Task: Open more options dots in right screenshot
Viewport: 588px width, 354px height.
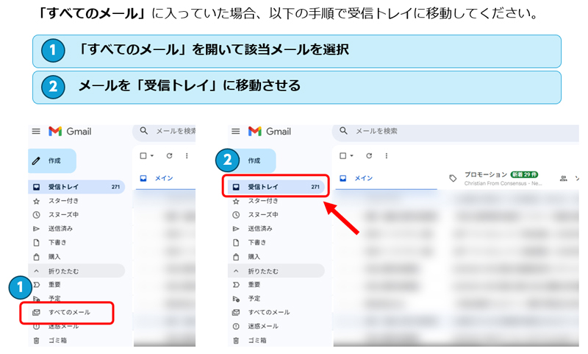Action: pyautogui.click(x=387, y=156)
